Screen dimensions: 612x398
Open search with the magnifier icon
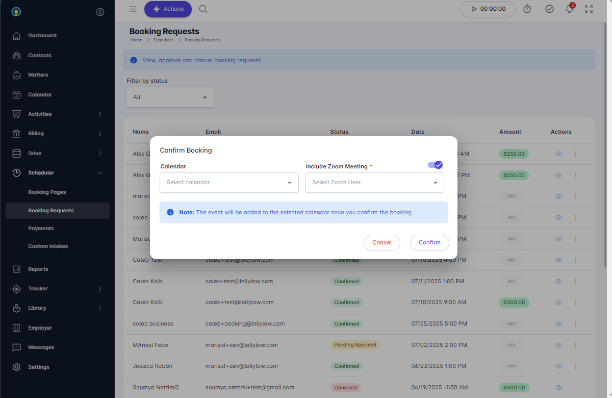(203, 9)
